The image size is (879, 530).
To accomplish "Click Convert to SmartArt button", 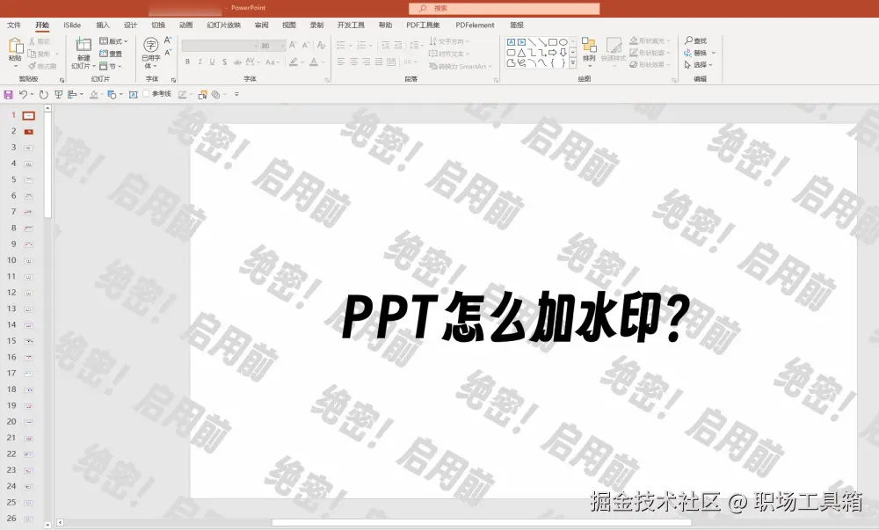I will (461, 66).
